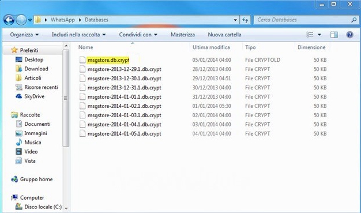Image resolution: width=361 pixels, height=213 pixels.
Task: Sort by Ultima modifica column
Action: pos(211,47)
